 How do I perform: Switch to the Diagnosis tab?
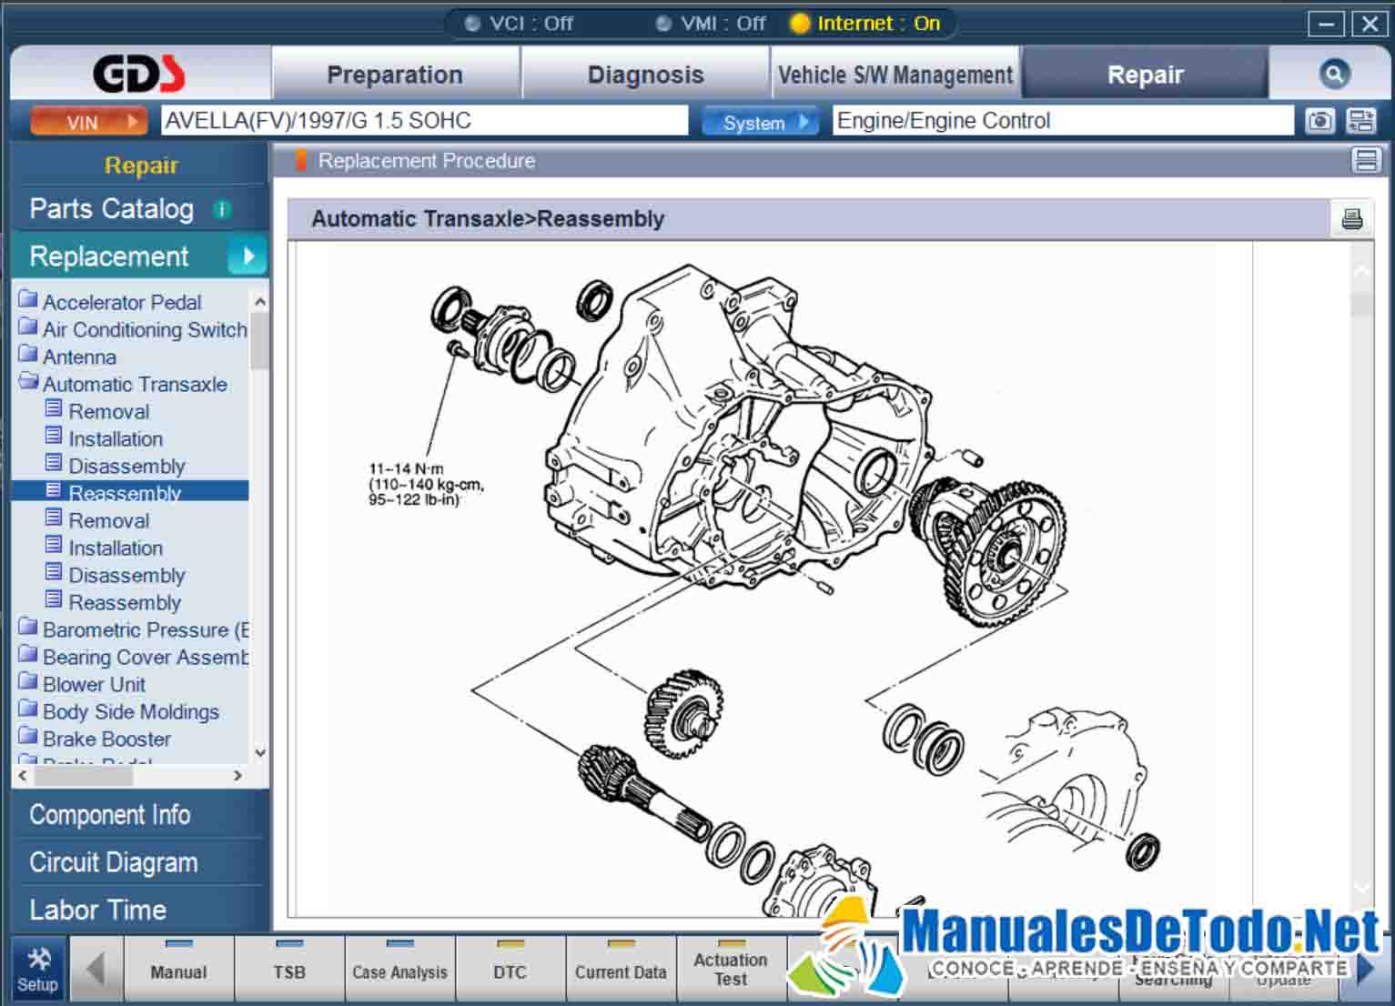pos(645,75)
